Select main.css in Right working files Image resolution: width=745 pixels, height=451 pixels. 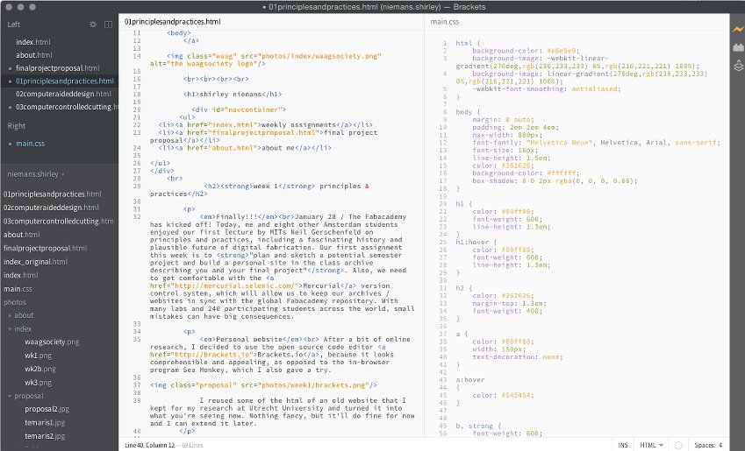click(x=31, y=144)
